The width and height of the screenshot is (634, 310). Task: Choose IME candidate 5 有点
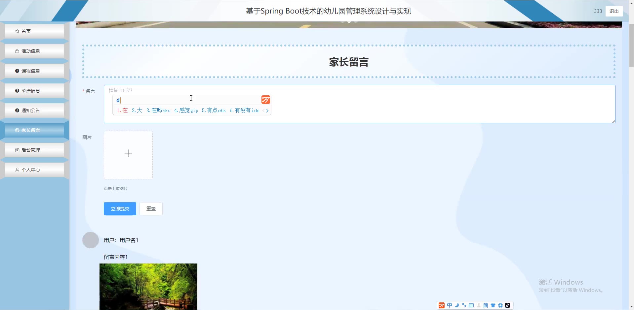214,110
